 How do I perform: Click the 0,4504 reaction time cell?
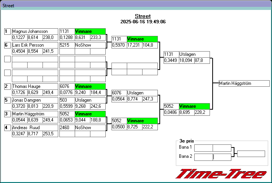[x=20, y=51]
